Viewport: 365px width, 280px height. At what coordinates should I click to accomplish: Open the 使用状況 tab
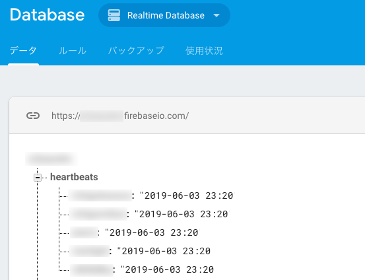(204, 51)
